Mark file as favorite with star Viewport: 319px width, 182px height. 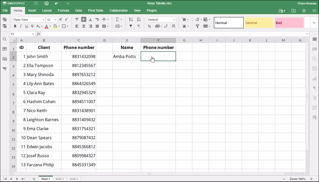pyautogui.click(x=304, y=11)
